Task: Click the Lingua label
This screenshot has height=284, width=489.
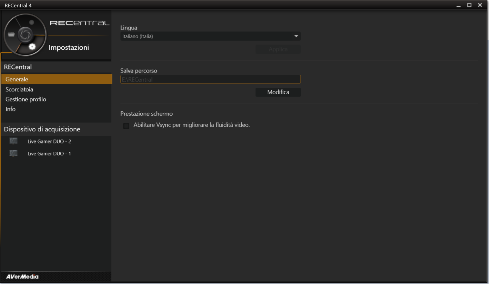Action: click(x=129, y=28)
